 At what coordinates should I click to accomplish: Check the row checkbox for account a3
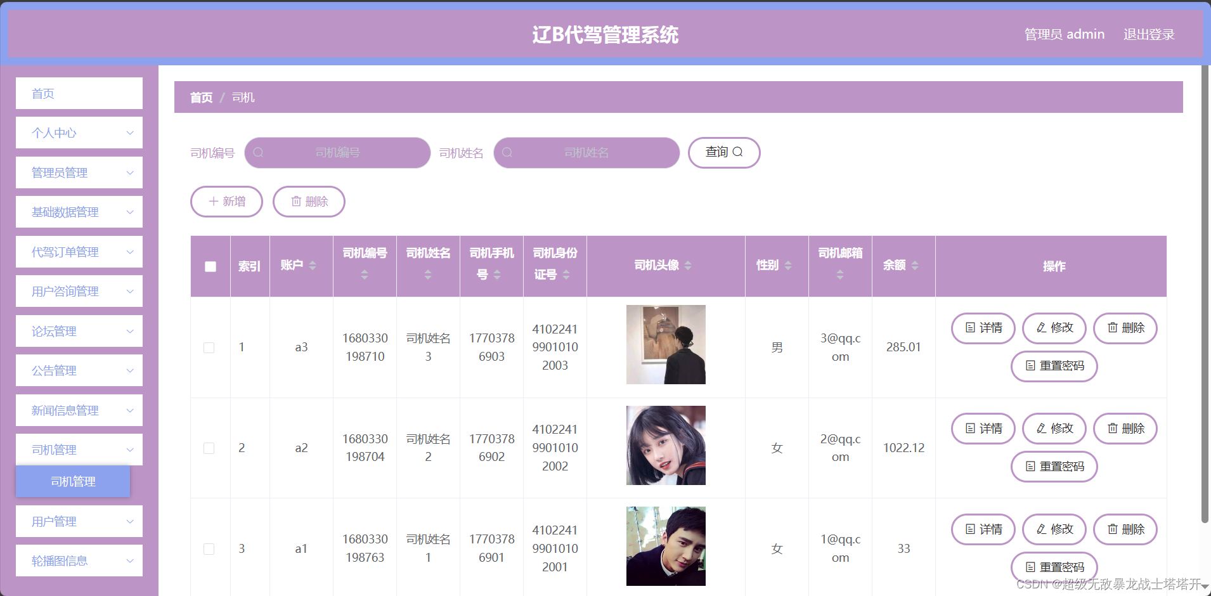click(x=209, y=347)
